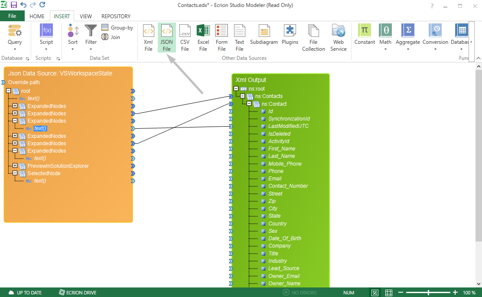Collapse the root node in Json Data Source

(x=8, y=91)
